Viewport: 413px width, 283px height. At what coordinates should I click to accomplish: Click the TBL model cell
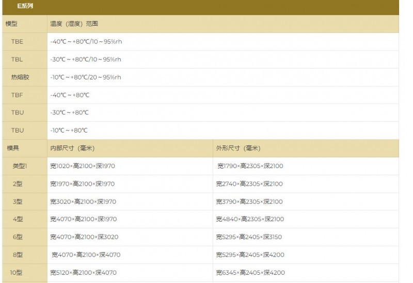tap(25, 59)
